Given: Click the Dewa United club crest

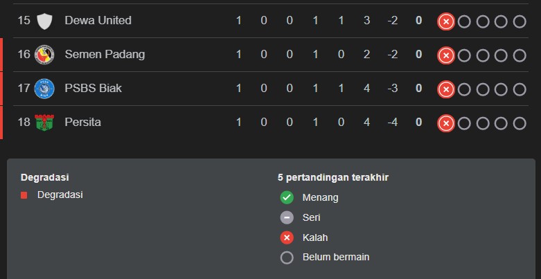Looking at the screenshot, I should click(44, 21).
